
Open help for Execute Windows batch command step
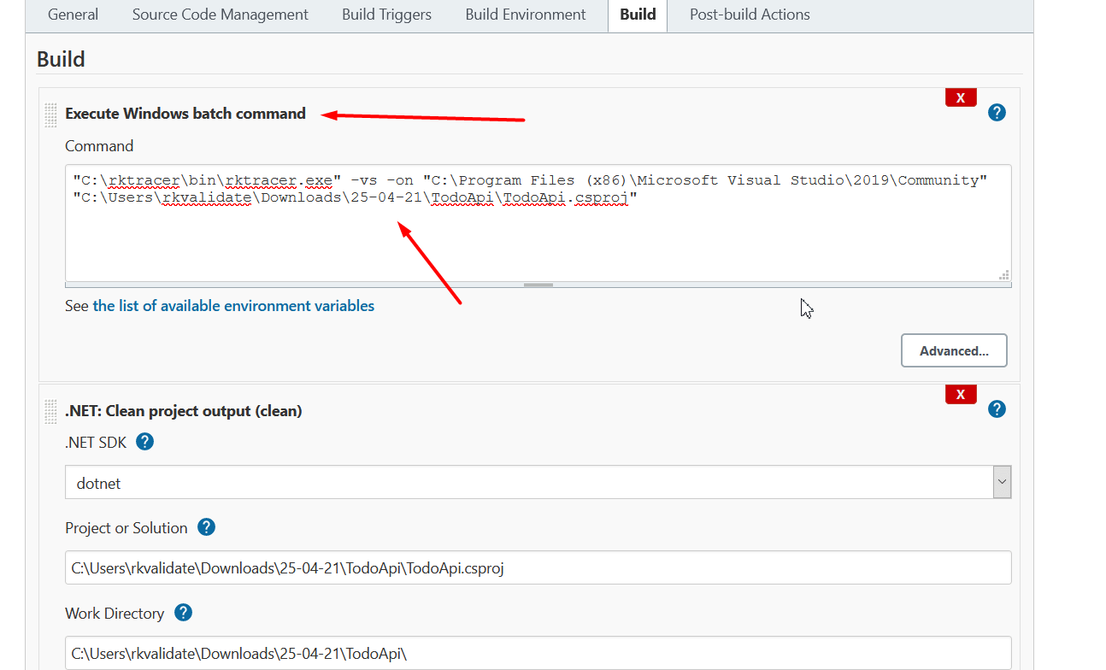(997, 112)
